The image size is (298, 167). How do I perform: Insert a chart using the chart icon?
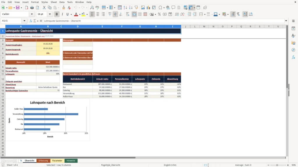click(148, 8)
